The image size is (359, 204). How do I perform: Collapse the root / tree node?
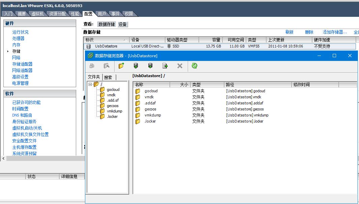[90, 84]
